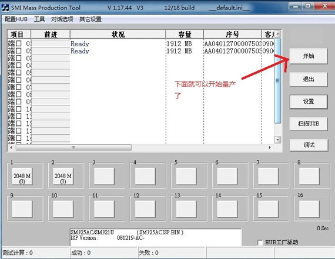335x259 pixels.
Task: Click empty port slot 7 box
Action: click(268, 176)
